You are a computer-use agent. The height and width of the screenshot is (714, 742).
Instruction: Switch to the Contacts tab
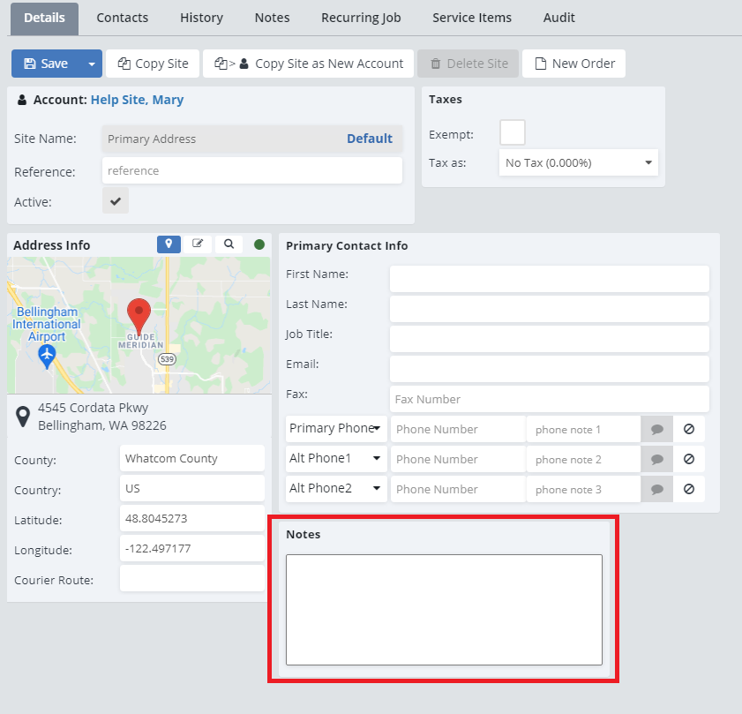point(123,18)
